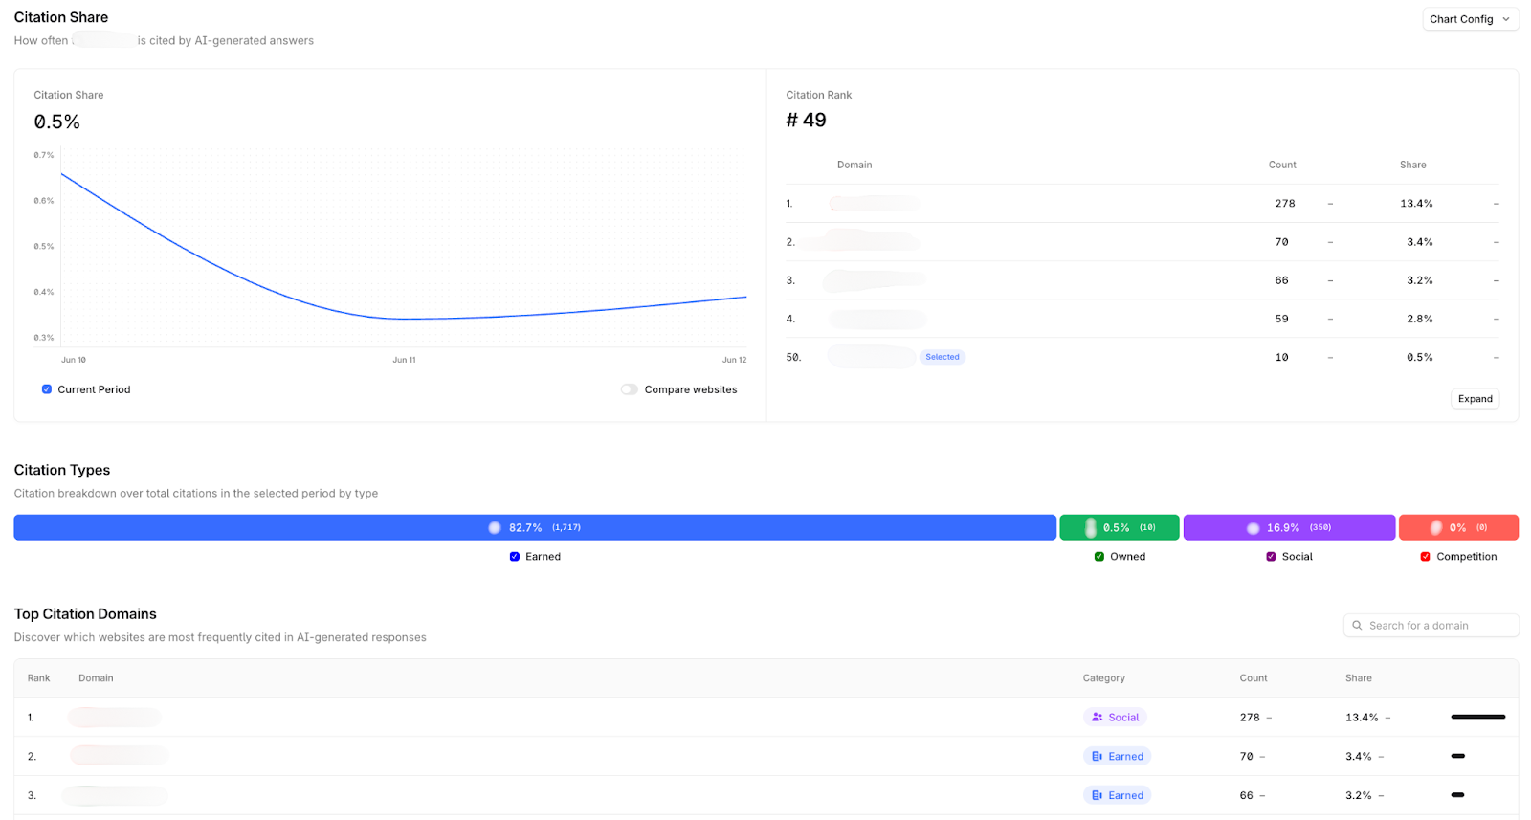Viewport: 1531px width, 820px height.
Task: Click the 'Jun 11' label on the chart axis
Action: 404,360
